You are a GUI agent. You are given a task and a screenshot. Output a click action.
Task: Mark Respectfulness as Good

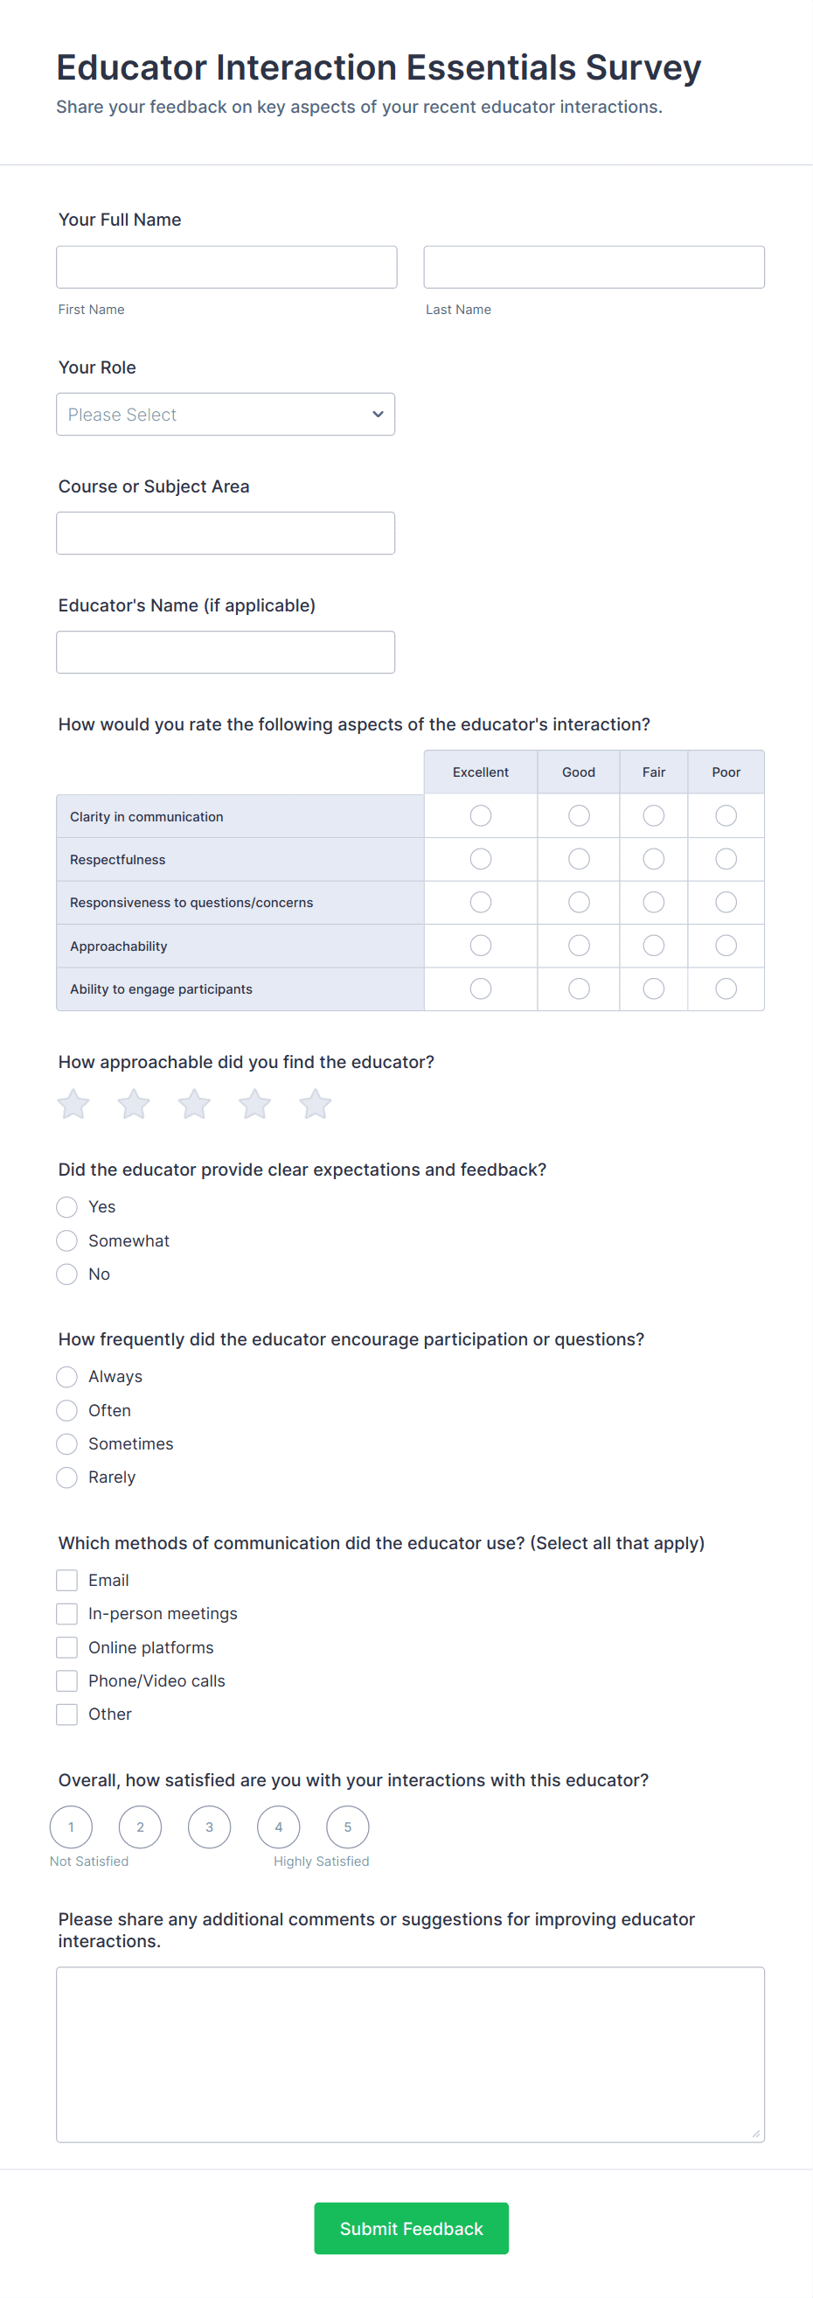click(579, 859)
